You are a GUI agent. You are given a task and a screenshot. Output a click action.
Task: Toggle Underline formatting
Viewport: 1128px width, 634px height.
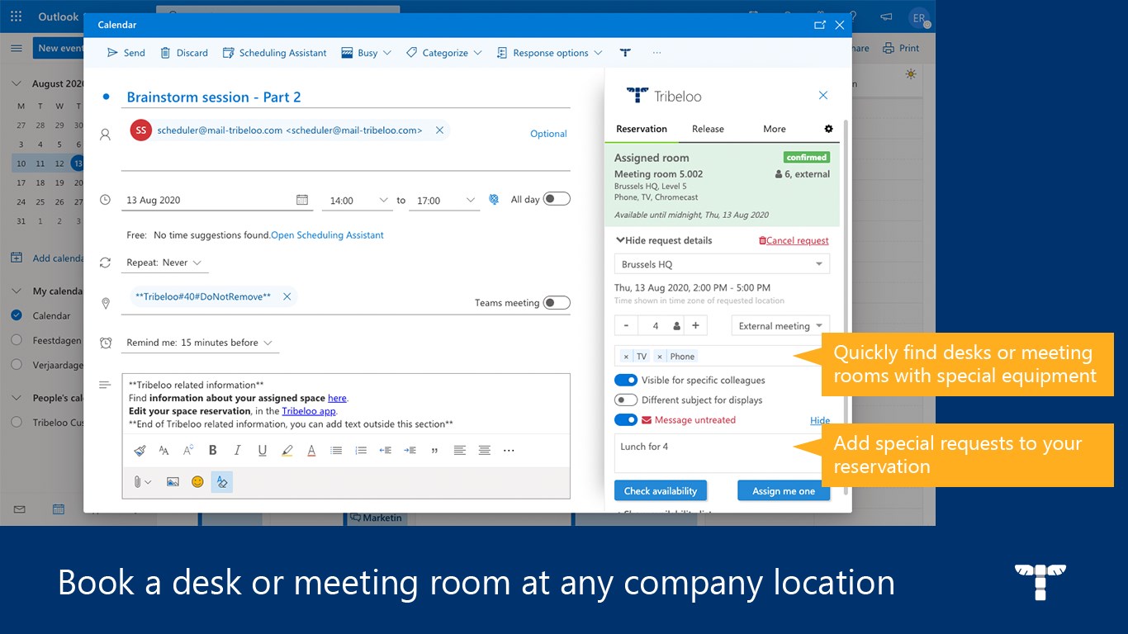(263, 451)
